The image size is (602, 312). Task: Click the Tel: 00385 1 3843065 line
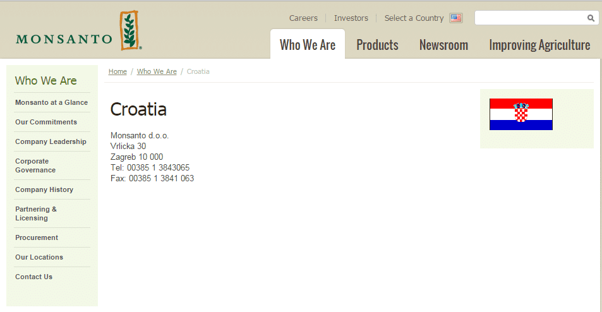pos(150,168)
